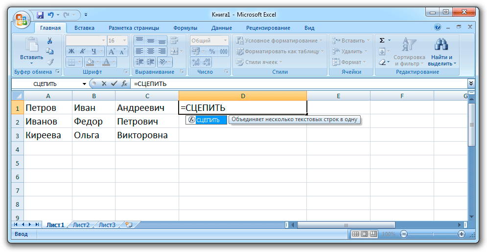Expand the formula bar

pyautogui.click(x=471, y=84)
